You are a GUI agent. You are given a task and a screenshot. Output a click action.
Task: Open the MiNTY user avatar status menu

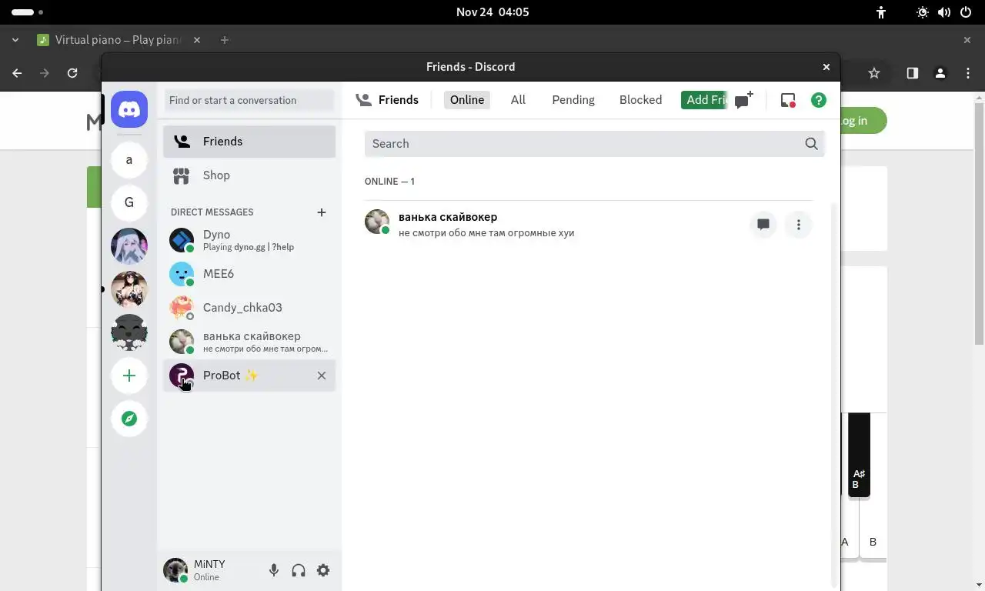175,570
